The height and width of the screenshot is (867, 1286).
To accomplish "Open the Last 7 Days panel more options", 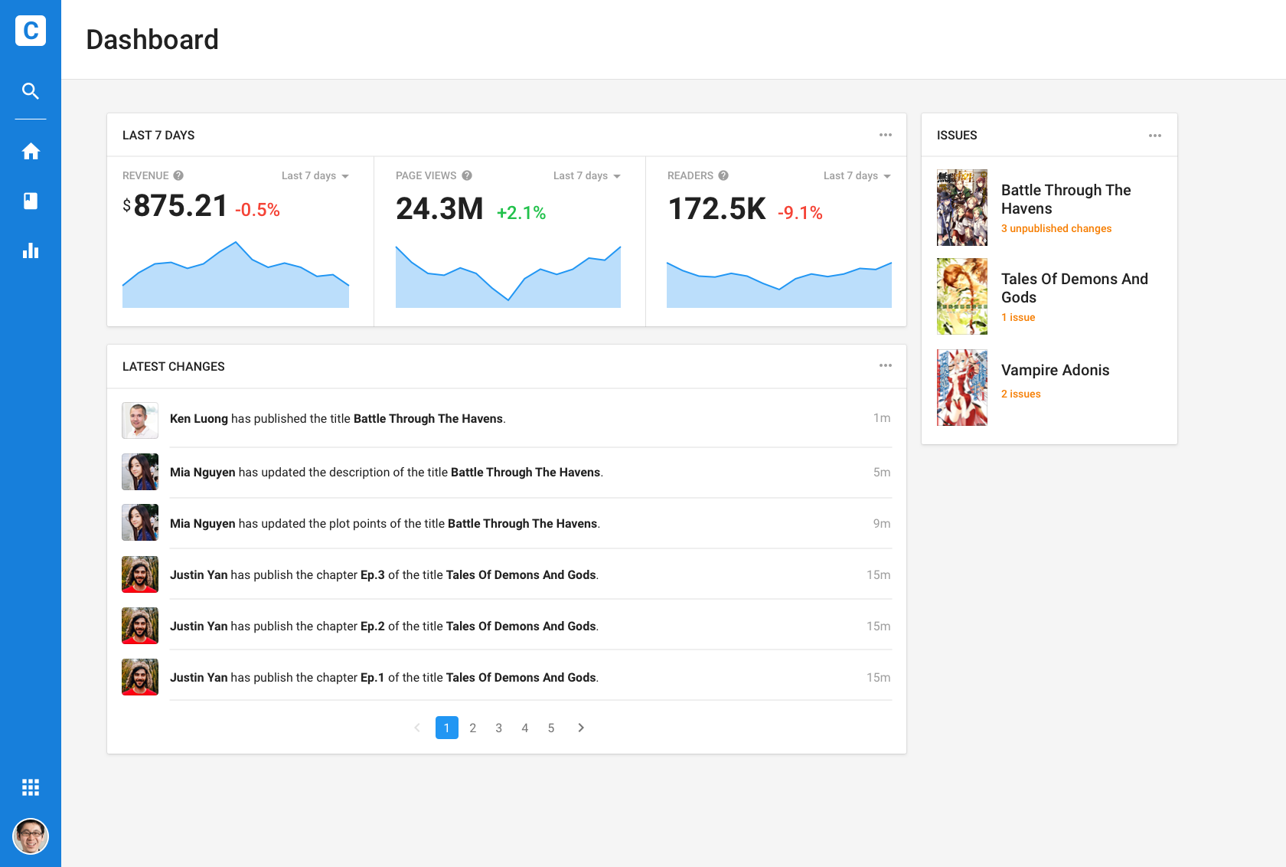I will tap(886, 135).
